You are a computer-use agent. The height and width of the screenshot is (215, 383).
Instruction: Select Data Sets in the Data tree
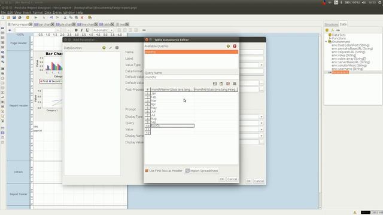click(339, 35)
